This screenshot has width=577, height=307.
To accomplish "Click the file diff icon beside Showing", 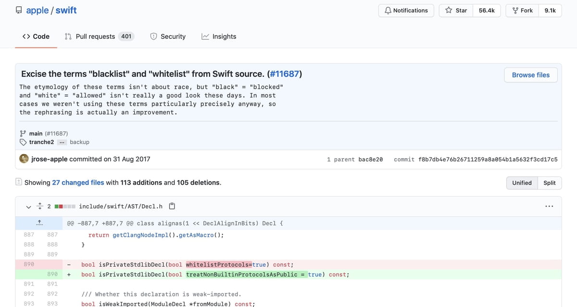I will pos(19,182).
